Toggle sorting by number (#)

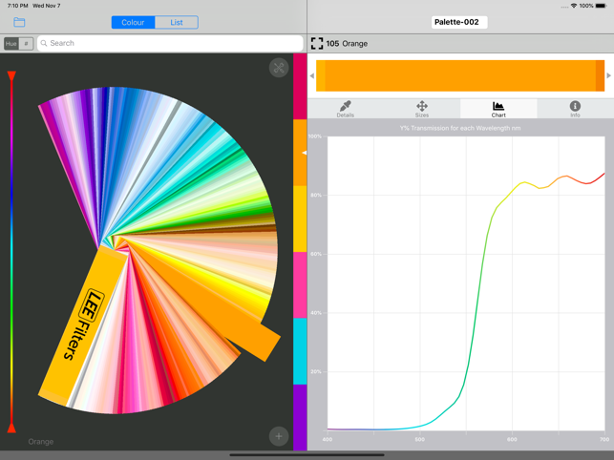[x=26, y=43]
